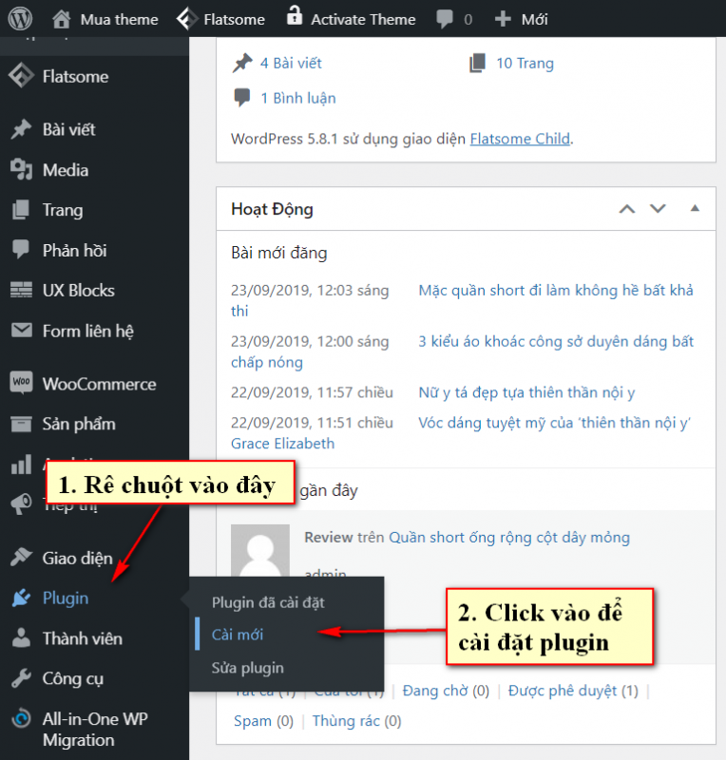Click the Grace Elizabeth post title continuation
The image size is (726, 760).
point(282,443)
